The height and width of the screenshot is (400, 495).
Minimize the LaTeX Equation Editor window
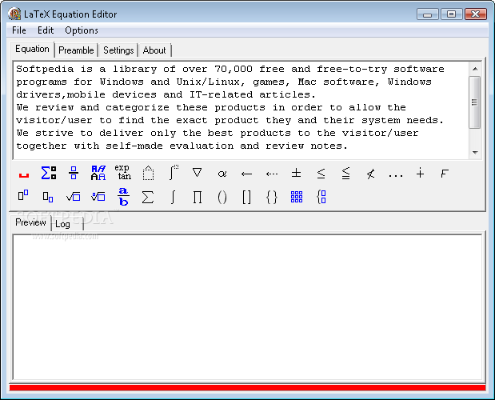click(x=428, y=14)
